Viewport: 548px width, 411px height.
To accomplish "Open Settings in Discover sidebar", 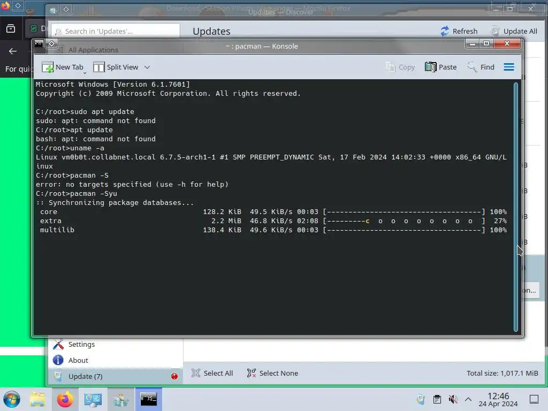I will click(116, 344).
